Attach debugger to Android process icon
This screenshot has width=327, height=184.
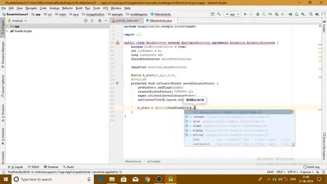point(277,14)
